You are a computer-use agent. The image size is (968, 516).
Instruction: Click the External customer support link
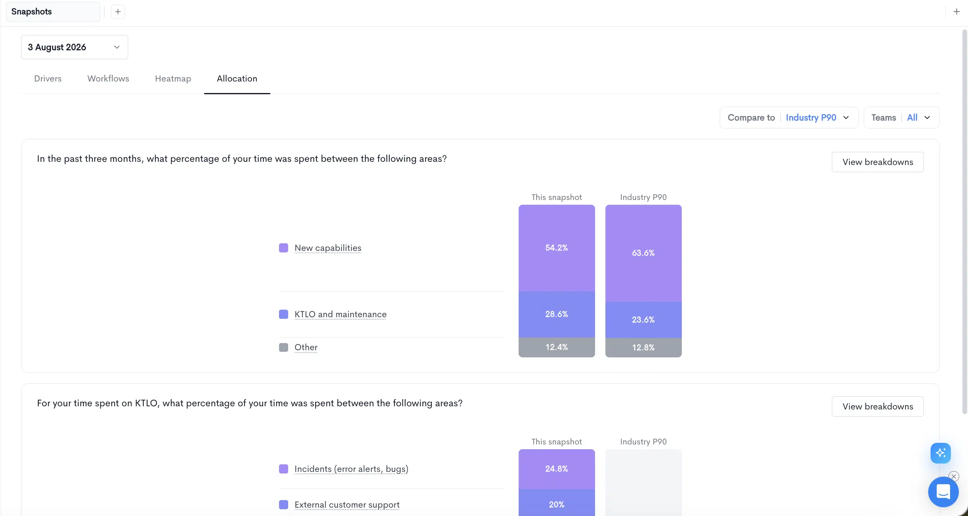(347, 504)
